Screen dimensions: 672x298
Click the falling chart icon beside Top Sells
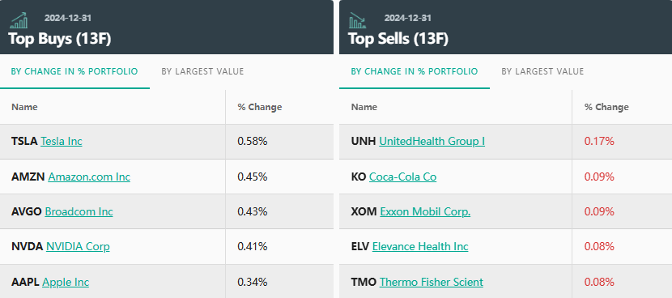click(357, 20)
